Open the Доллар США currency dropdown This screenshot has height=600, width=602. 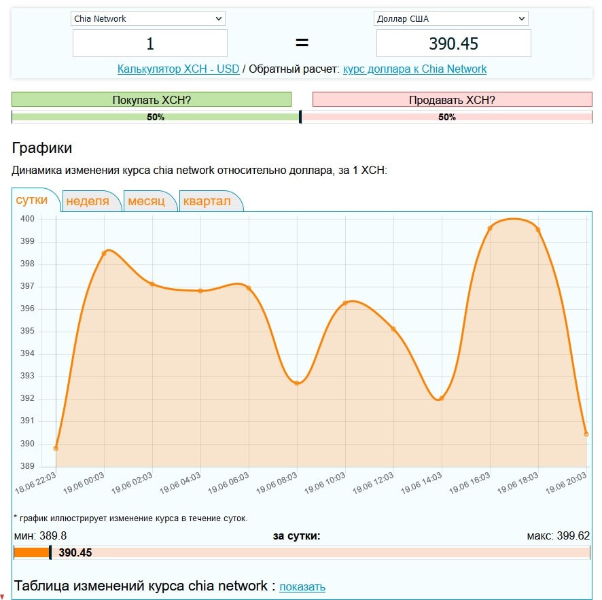pyautogui.click(x=450, y=18)
